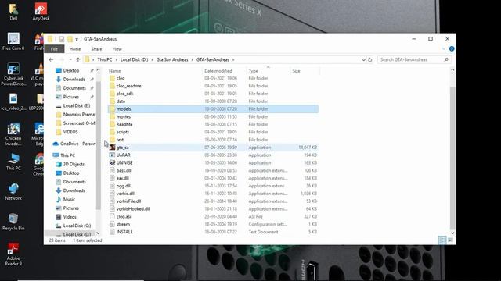Open Videos under This PC

(x=70, y=217)
